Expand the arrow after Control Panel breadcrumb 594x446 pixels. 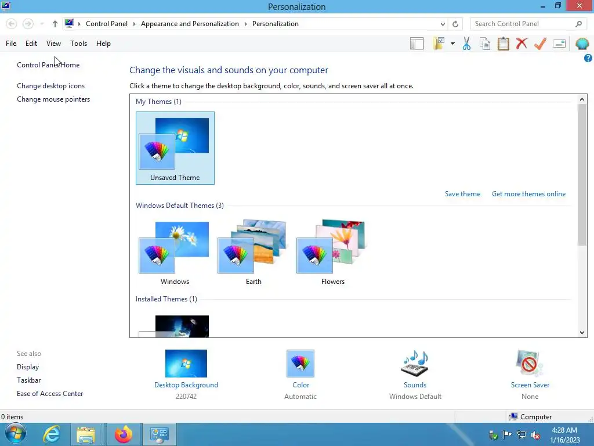[x=134, y=24]
